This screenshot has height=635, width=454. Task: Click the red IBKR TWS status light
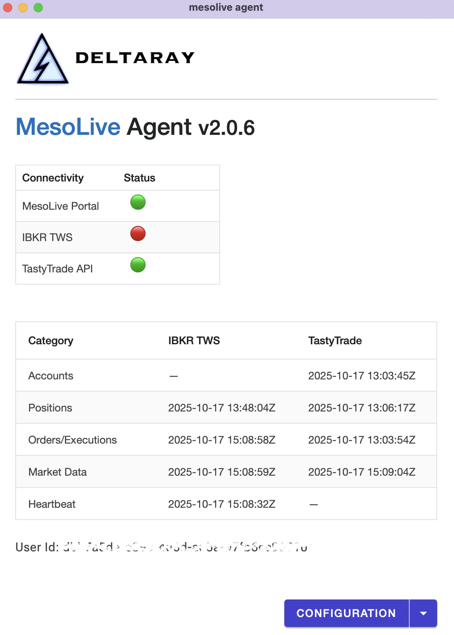(x=138, y=234)
